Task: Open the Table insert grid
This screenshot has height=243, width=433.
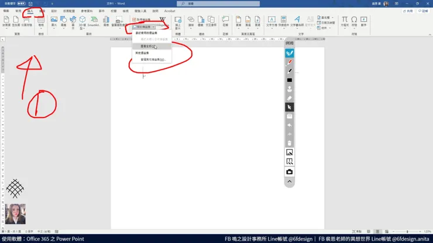Action: 41,22
